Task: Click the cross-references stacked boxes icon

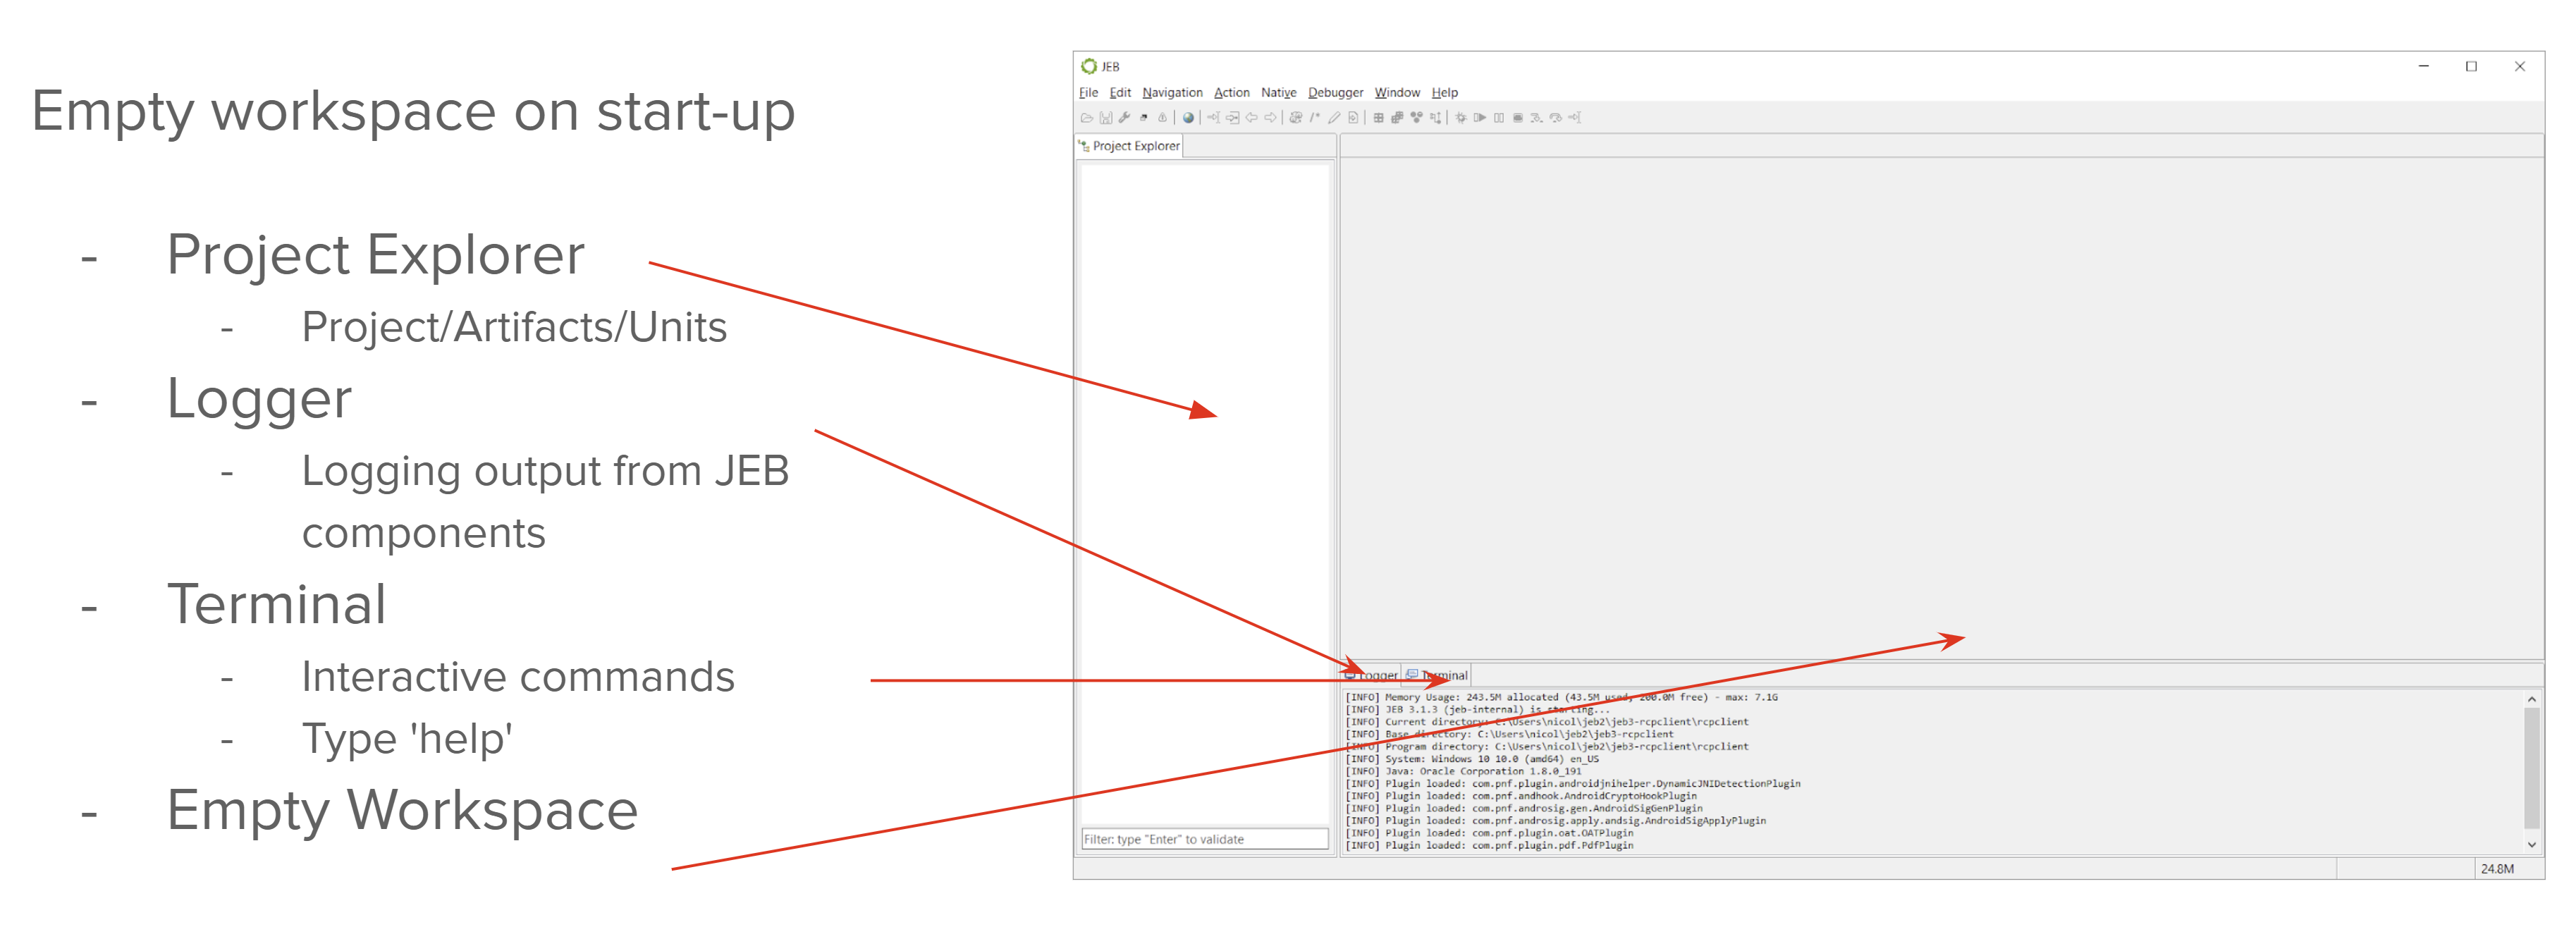Action: point(1398,118)
